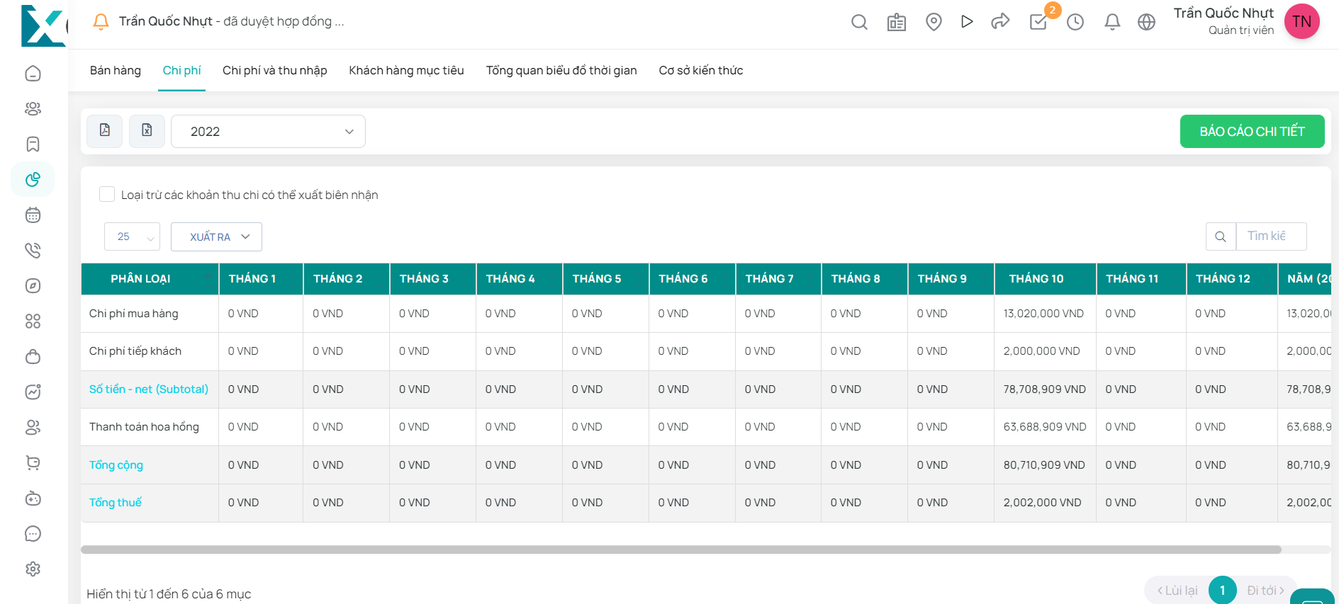1339x604 pixels.
Task: Open the clock timesheet icon
Action: click(1075, 22)
